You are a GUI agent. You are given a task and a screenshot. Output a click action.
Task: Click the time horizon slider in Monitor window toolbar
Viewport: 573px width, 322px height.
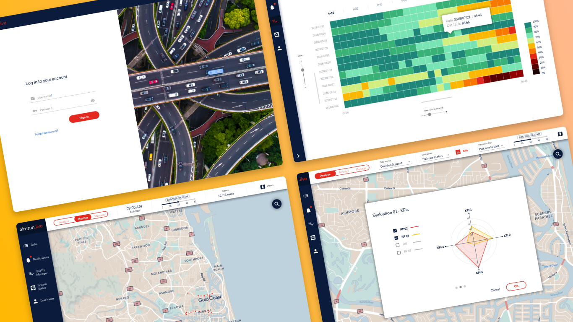(178, 203)
